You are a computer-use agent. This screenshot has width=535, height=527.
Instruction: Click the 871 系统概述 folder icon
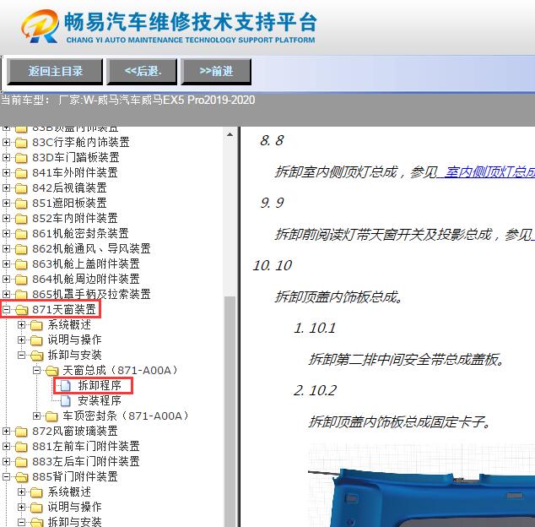click(36, 325)
